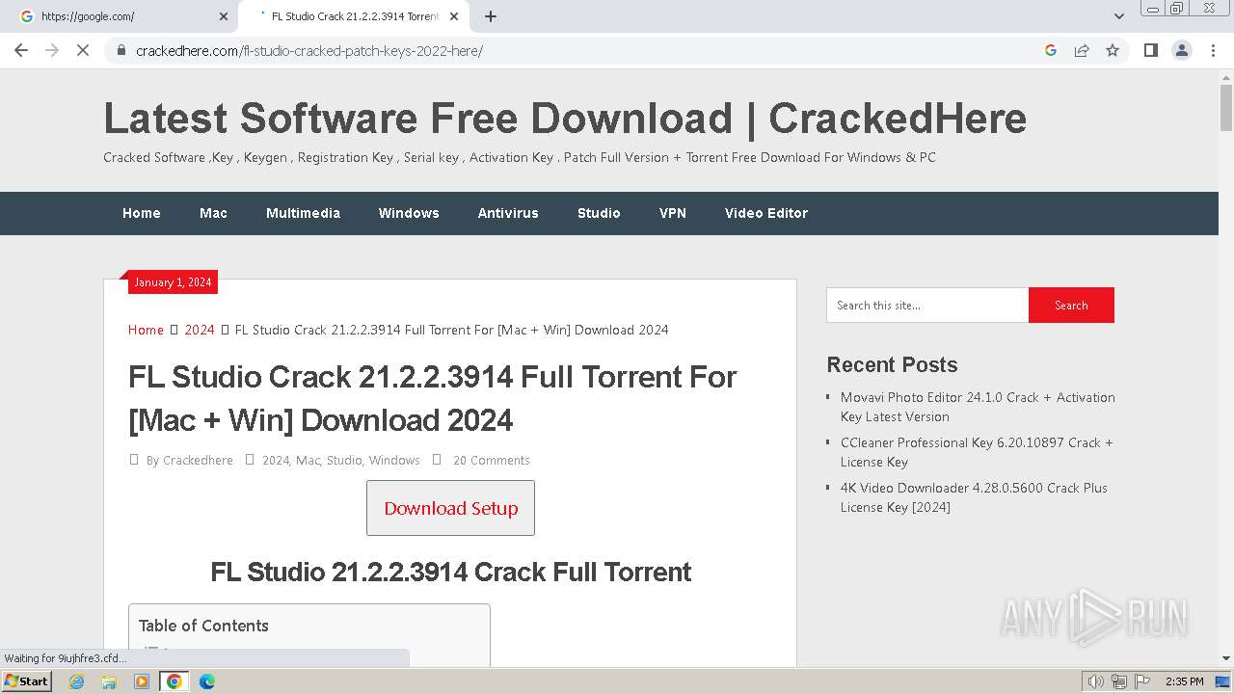Open the browser side panel icon
The width and height of the screenshot is (1234, 694).
pos(1150,50)
